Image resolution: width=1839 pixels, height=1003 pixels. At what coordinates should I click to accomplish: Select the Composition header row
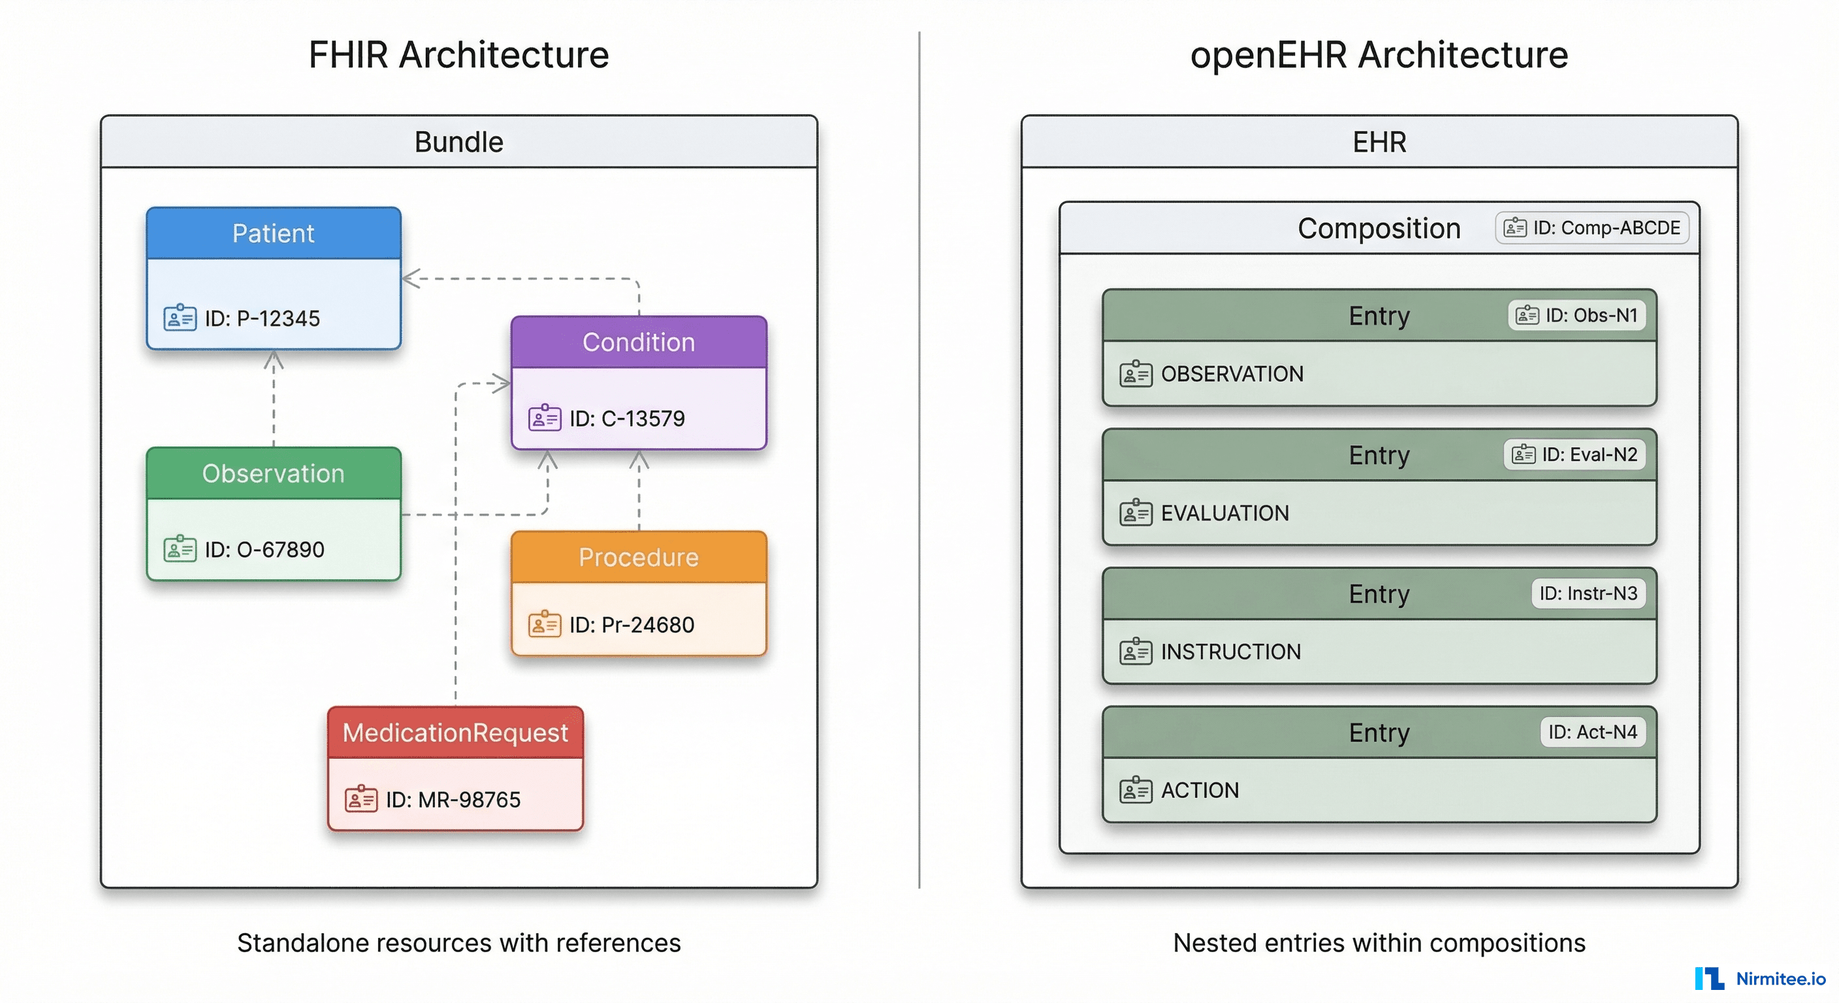pyautogui.click(x=1378, y=229)
